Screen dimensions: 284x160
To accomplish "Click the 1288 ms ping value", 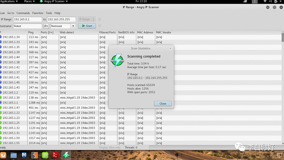I will [x=34, y=103].
